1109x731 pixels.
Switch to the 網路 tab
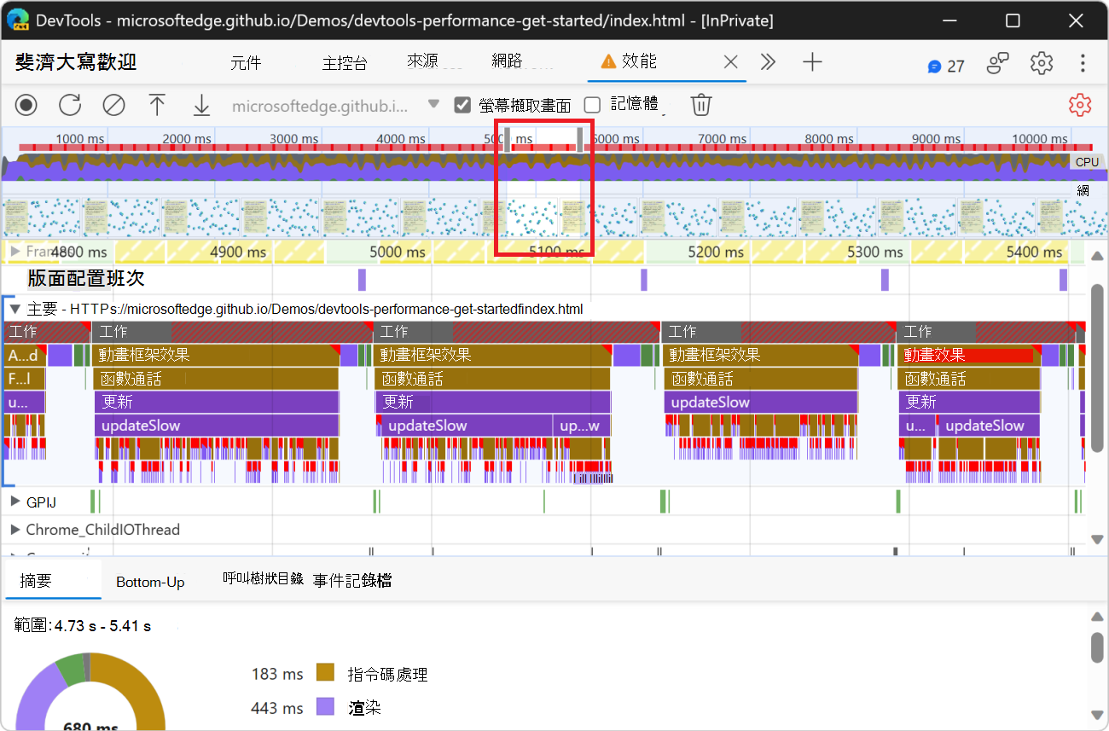508,61
